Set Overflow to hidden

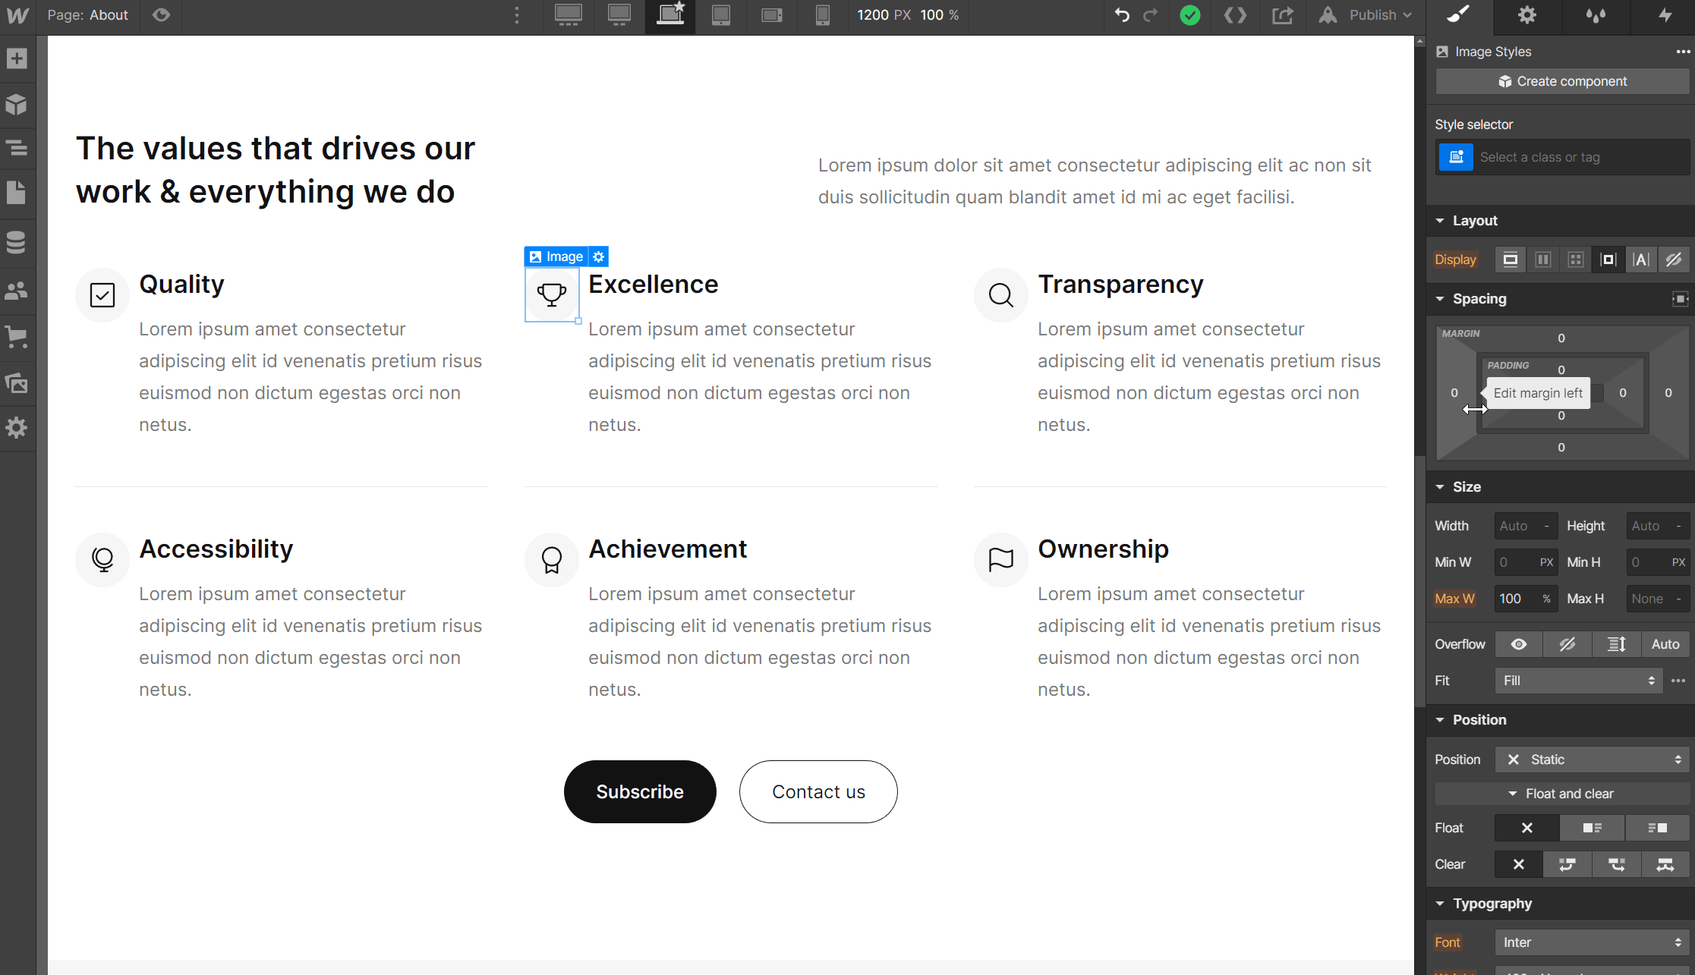click(x=1567, y=643)
